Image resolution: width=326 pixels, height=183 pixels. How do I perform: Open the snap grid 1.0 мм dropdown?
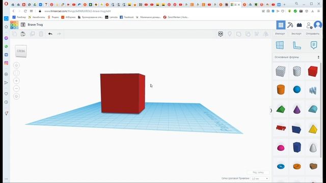point(260,178)
